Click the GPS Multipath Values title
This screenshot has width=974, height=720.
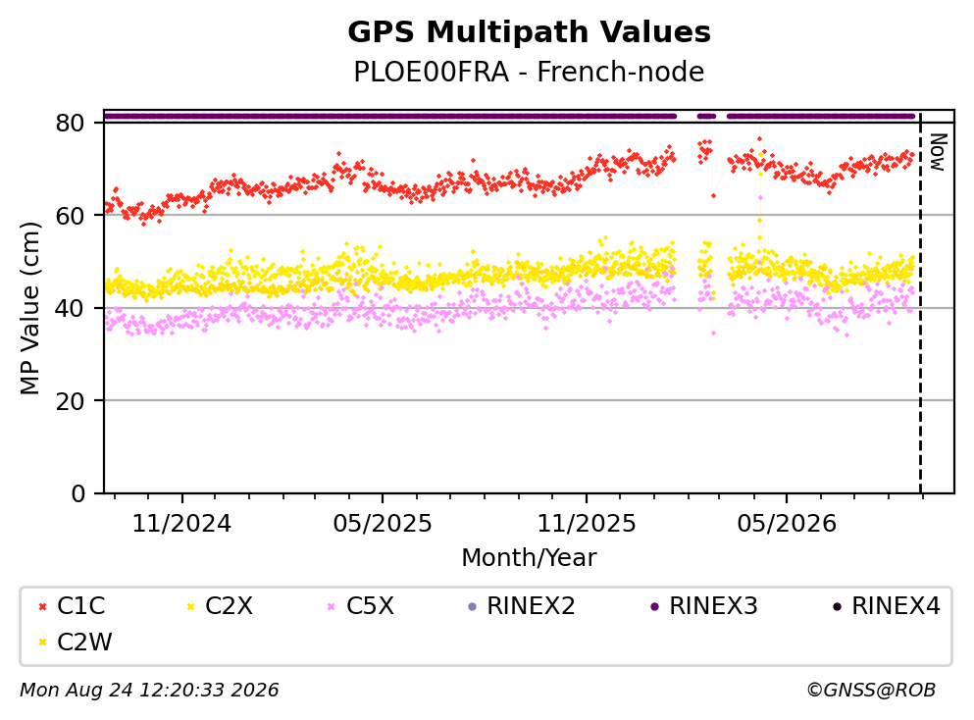click(x=530, y=32)
